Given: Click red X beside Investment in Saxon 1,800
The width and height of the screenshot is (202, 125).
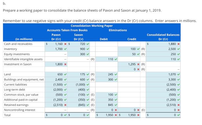Looking at the screenshot, I should pyautogui.click(x=65, y=64).
